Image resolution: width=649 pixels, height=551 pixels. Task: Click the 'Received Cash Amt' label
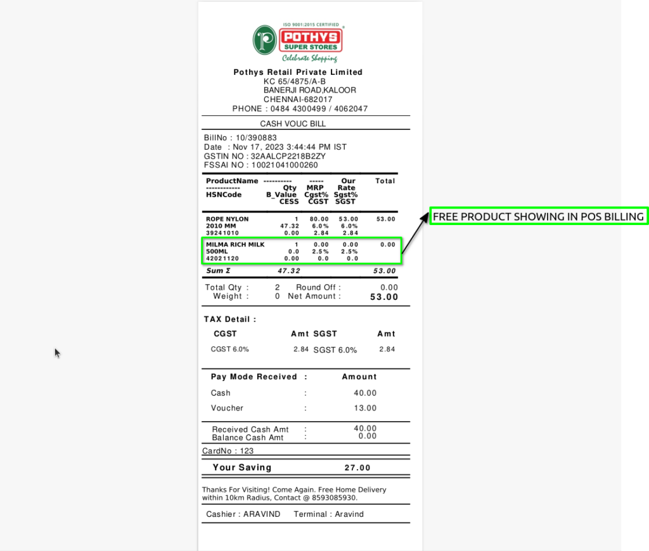250,429
